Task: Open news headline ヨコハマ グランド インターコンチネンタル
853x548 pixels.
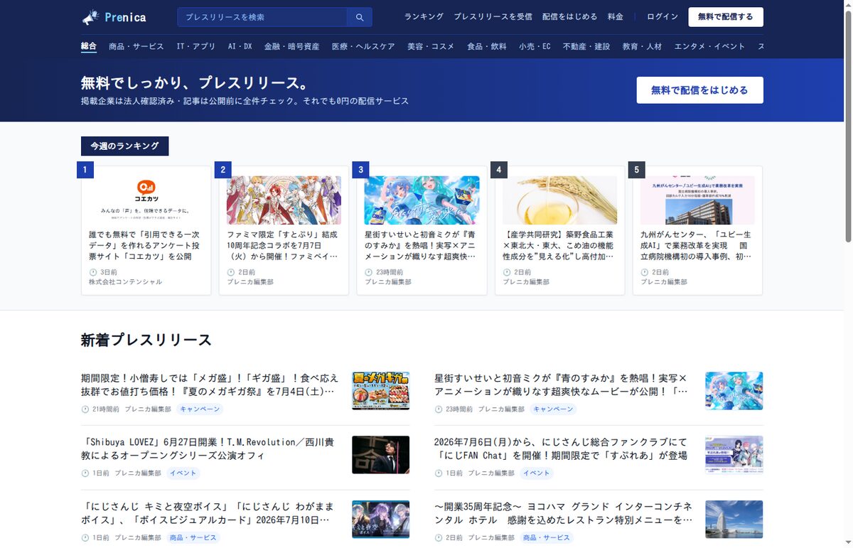Action: click(x=564, y=513)
